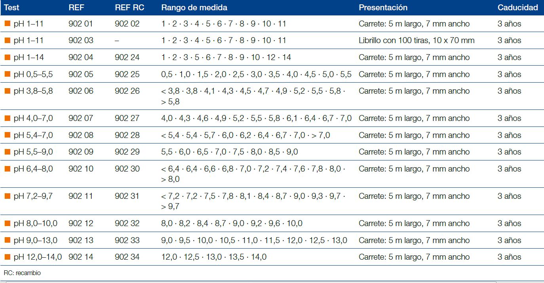Click reference number 902 01
This screenshot has height=283, width=544.
(80, 24)
